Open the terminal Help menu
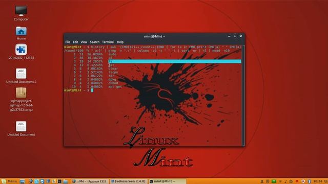328x184 pixels. 120,42
